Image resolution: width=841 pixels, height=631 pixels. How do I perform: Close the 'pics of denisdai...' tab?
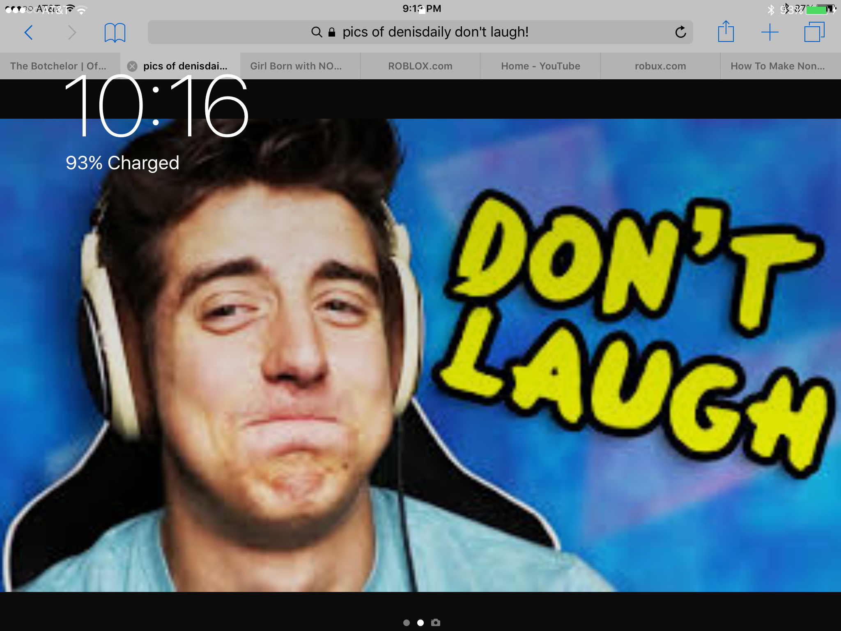(x=132, y=66)
